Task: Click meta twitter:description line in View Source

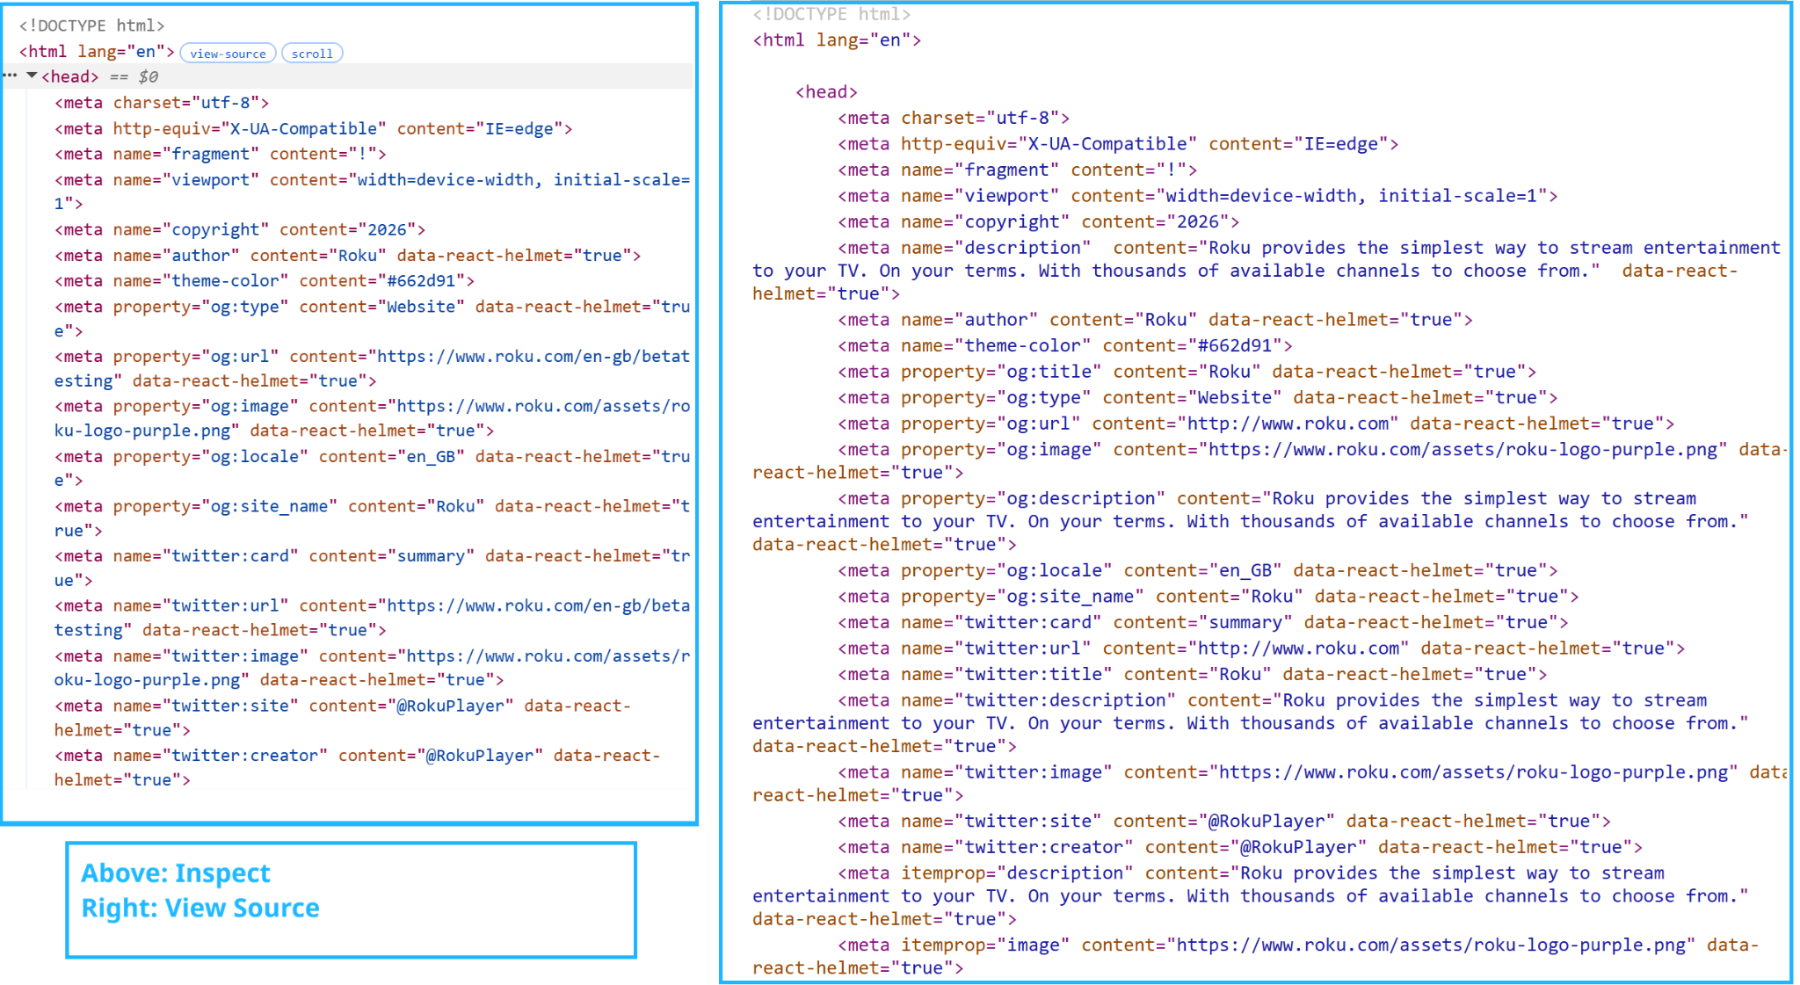Action: [1251, 723]
